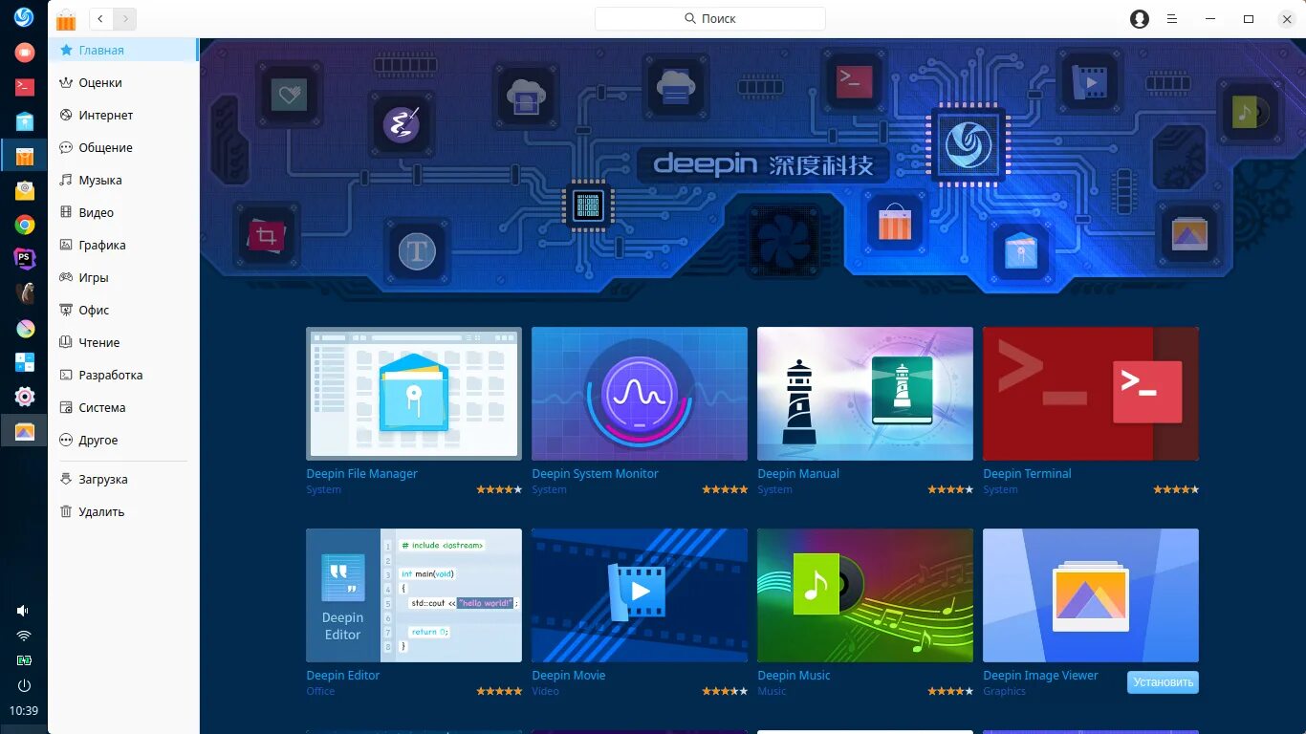Open system settings gear in dock
The image size is (1306, 734).
(x=24, y=397)
